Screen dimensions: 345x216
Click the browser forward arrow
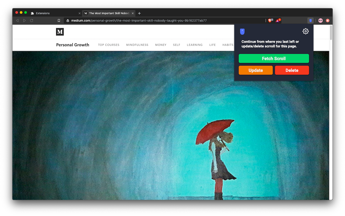coord(24,21)
